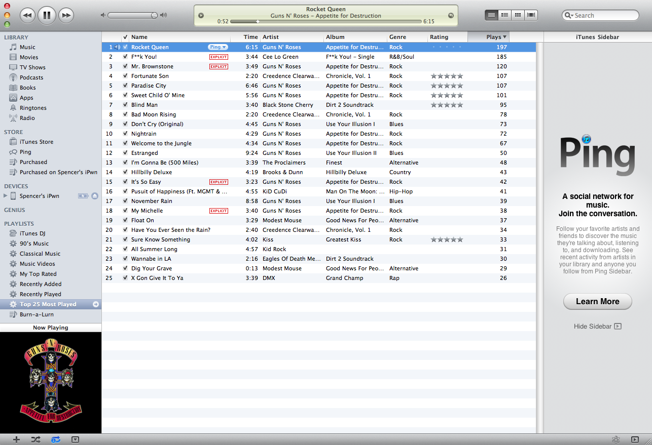Viewport: 652px width, 445px height.
Task: Open the Recently Added playlist
Action: click(41, 284)
